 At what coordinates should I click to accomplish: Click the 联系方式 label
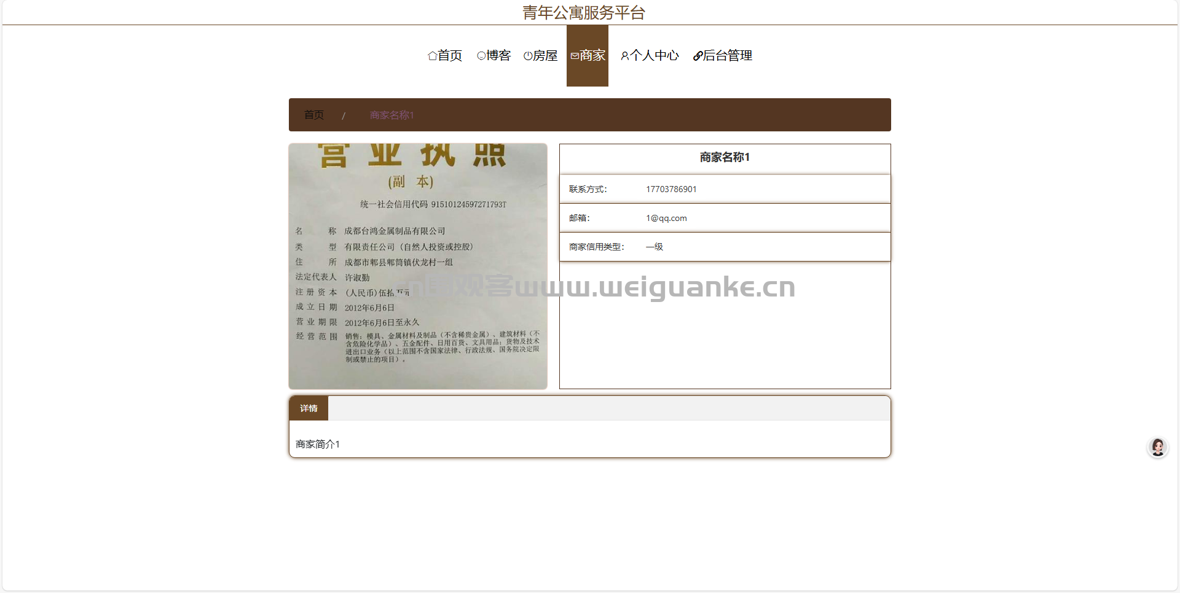pos(588,189)
